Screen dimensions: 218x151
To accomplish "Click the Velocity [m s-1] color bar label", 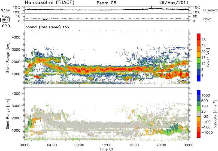I will [x=215, y=114].
